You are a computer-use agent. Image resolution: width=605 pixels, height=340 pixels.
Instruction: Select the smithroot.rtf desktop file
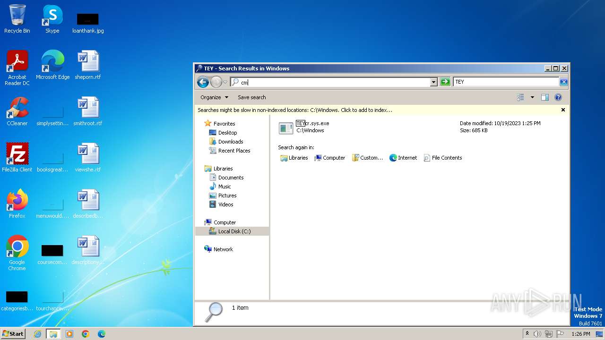(88, 111)
